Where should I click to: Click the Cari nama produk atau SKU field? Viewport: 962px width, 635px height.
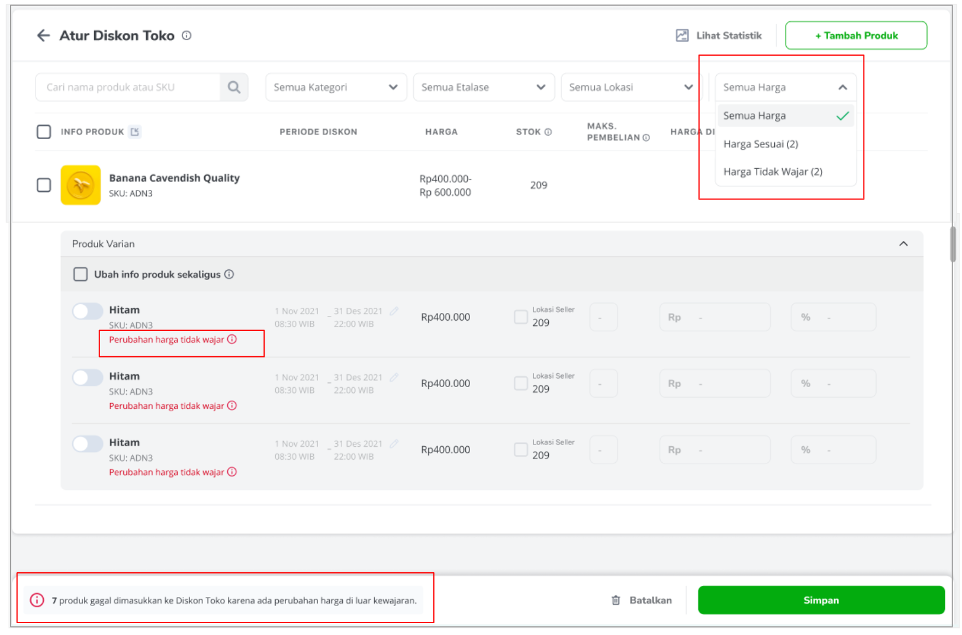[x=128, y=88]
